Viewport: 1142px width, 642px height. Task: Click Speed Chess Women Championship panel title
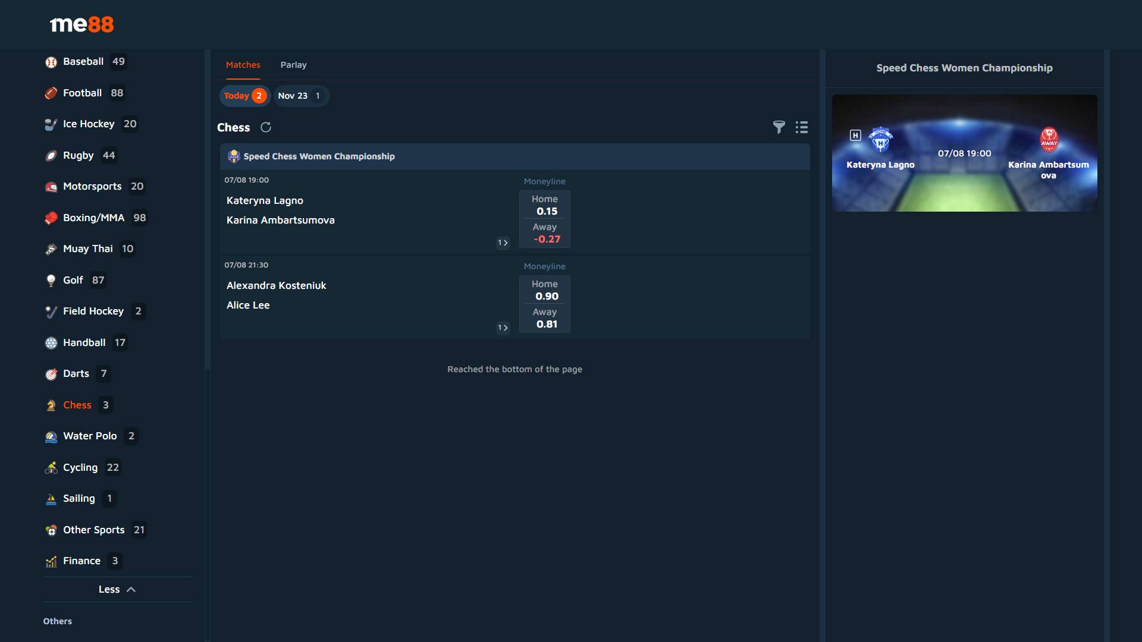(x=964, y=68)
